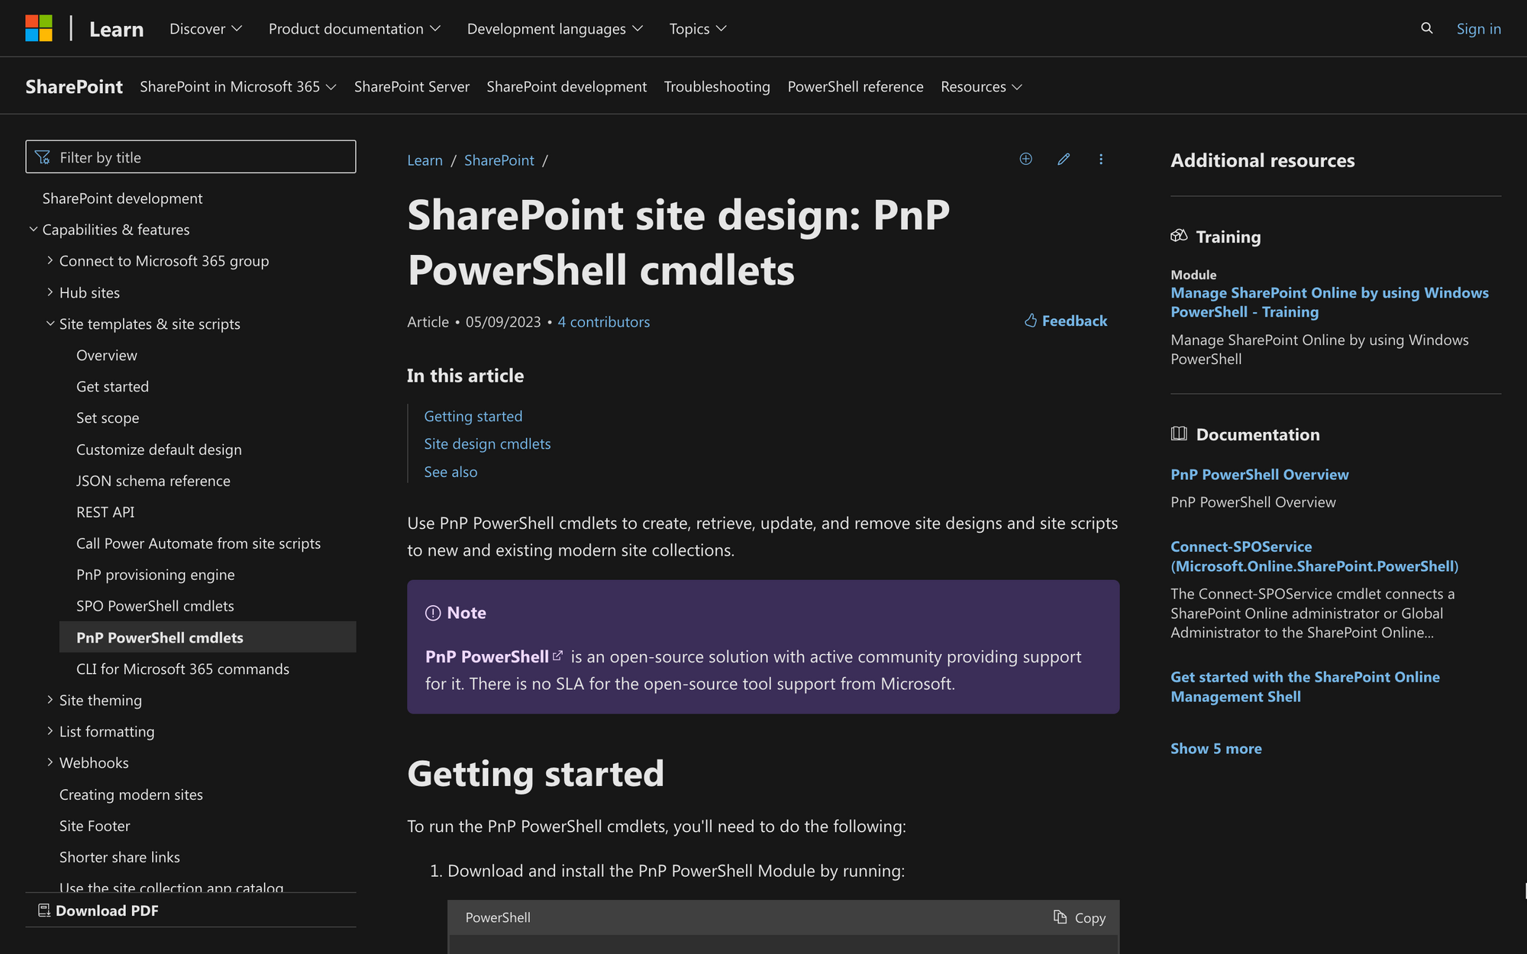Open the Development languages dropdown
1527x954 pixels.
pyautogui.click(x=555, y=29)
